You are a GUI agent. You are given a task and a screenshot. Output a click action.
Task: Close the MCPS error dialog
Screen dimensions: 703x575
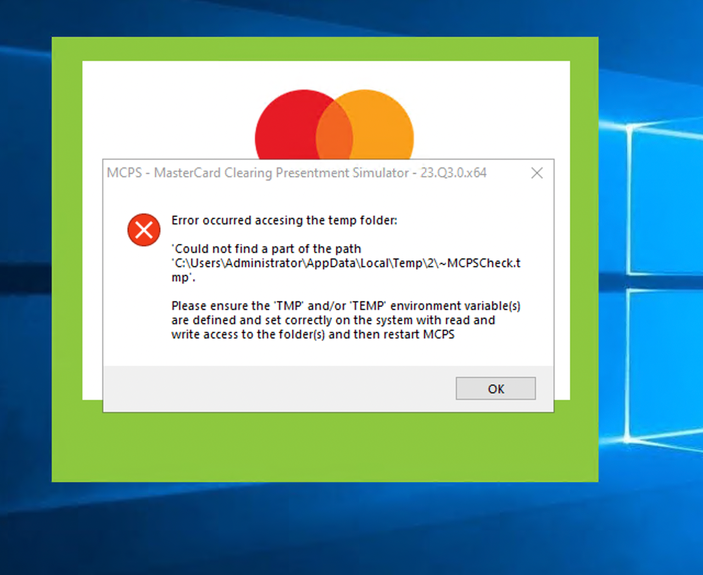(x=537, y=173)
